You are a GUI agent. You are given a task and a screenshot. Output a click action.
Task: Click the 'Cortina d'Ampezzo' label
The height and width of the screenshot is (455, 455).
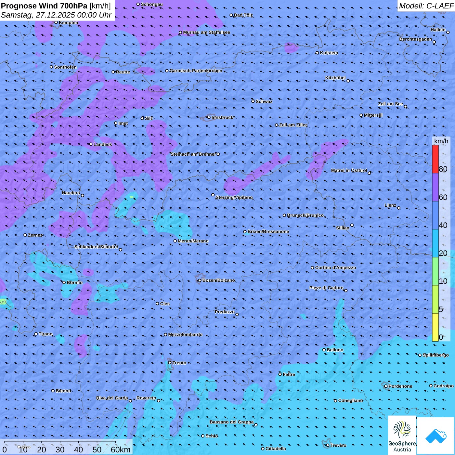coord(335,267)
